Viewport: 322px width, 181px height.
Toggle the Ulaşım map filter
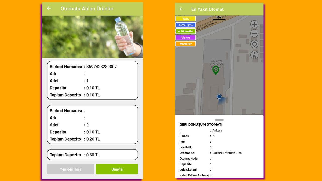[186, 38]
